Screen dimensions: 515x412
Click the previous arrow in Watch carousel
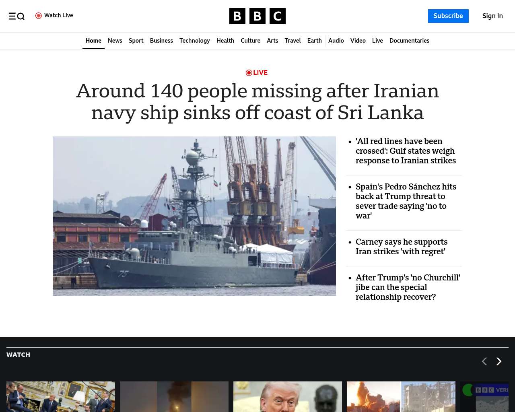pos(484,361)
